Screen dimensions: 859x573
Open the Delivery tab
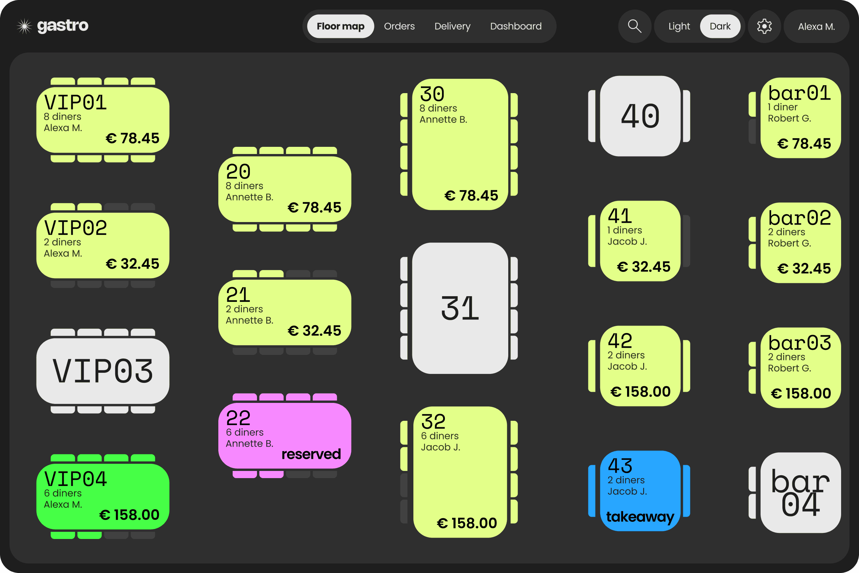click(452, 26)
